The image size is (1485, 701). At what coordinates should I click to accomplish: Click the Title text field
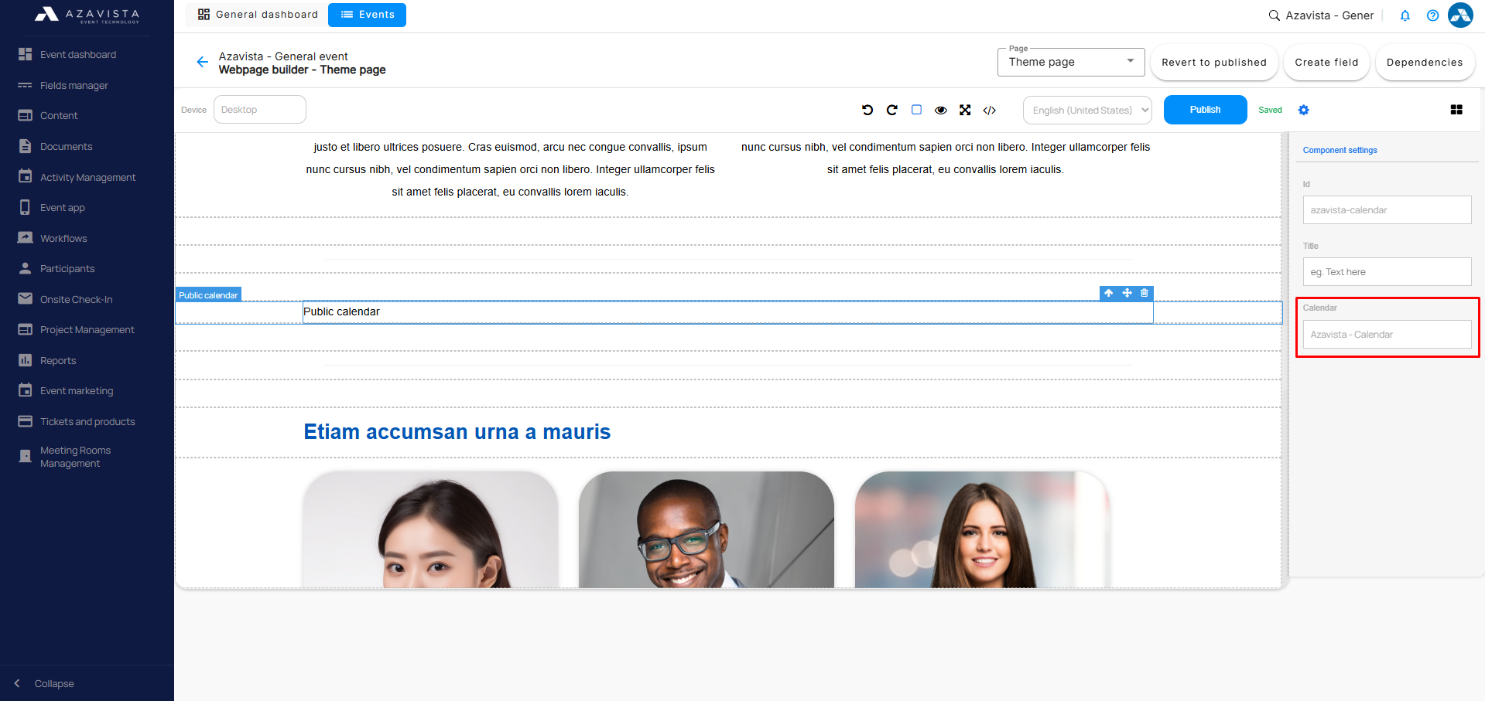pyautogui.click(x=1387, y=272)
